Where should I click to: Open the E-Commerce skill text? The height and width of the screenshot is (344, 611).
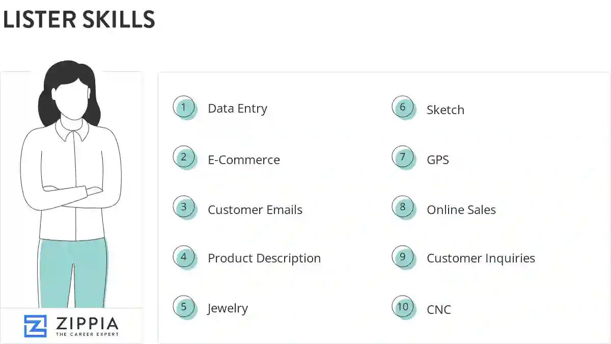coord(244,160)
